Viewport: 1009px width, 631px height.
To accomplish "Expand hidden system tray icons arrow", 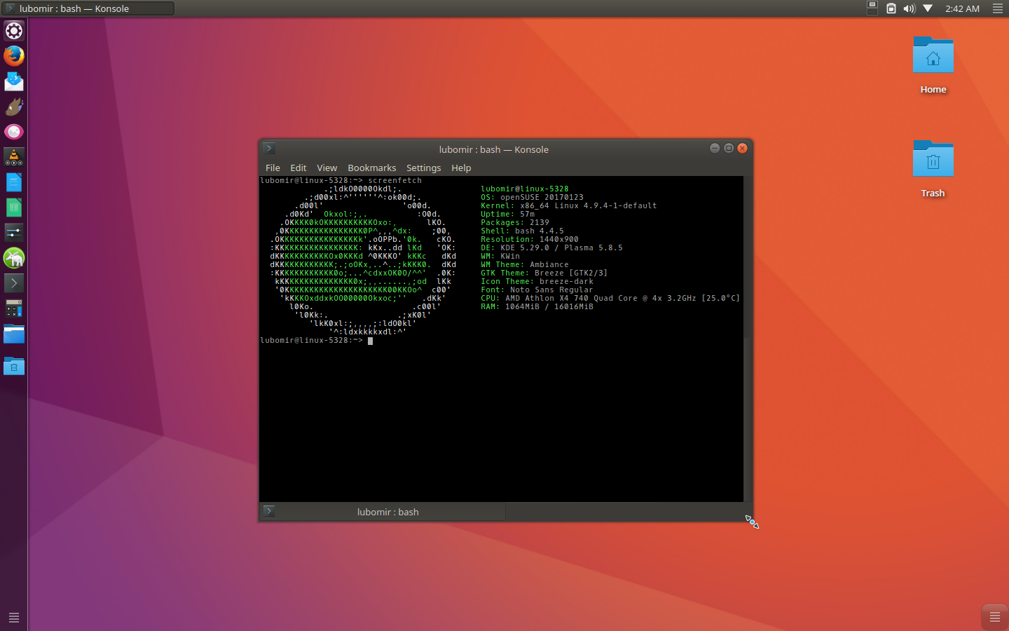I will tap(928, 8).
